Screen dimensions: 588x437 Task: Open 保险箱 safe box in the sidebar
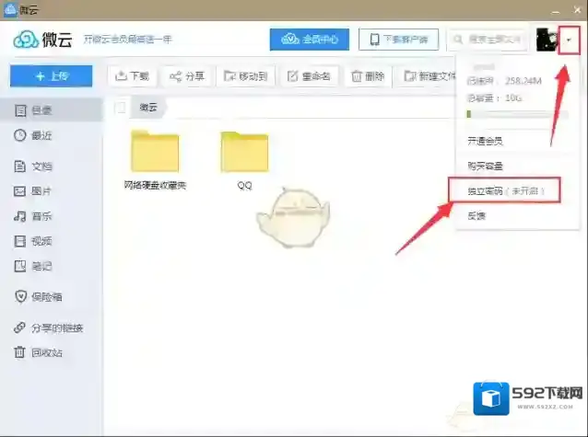(x=52, y=297)
